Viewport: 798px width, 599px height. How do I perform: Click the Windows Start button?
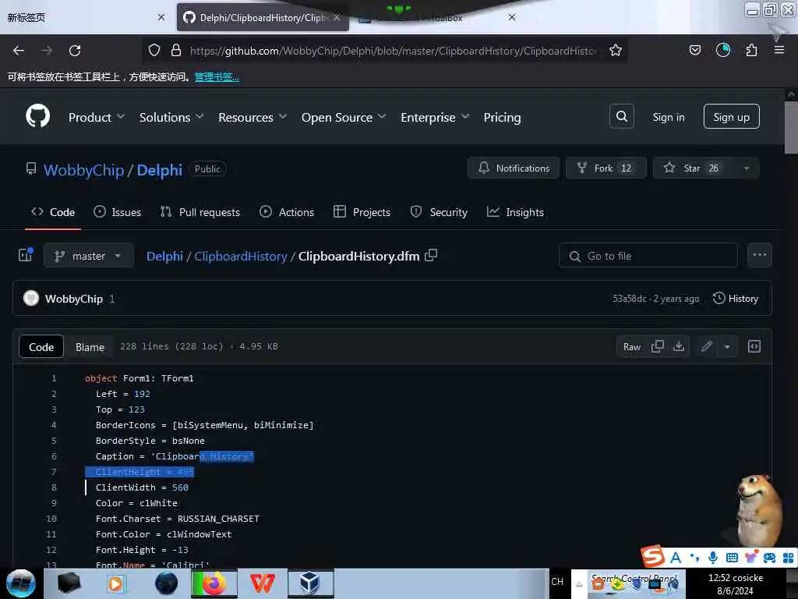coord(21,583)
